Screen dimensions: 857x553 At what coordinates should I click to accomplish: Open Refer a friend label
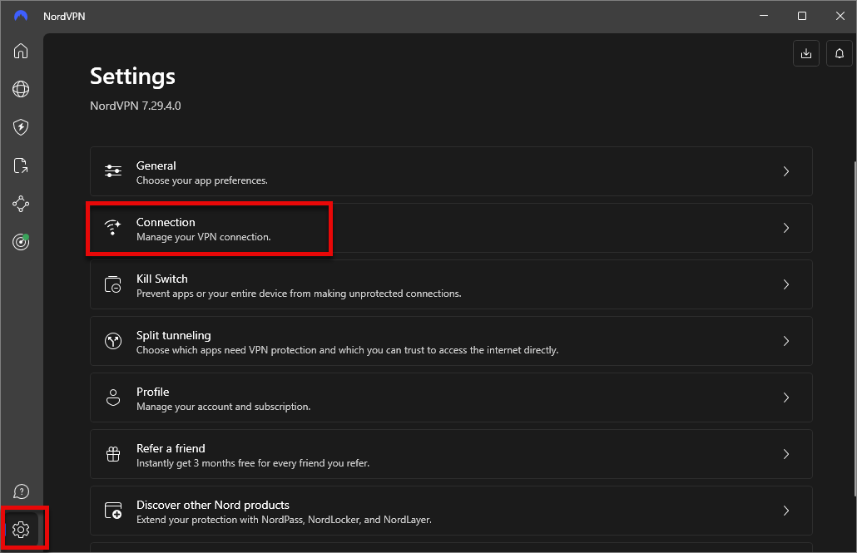171,448
